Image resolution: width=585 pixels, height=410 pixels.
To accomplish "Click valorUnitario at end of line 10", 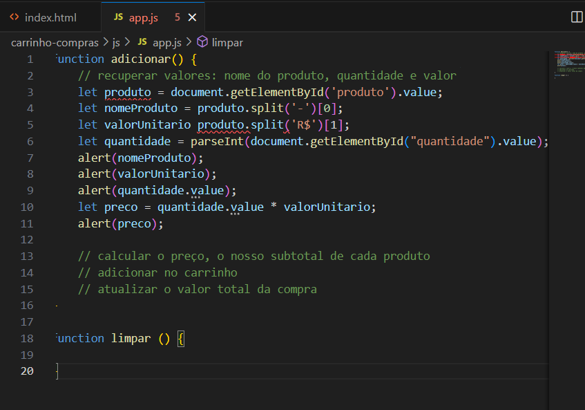I will click(327, 207).
